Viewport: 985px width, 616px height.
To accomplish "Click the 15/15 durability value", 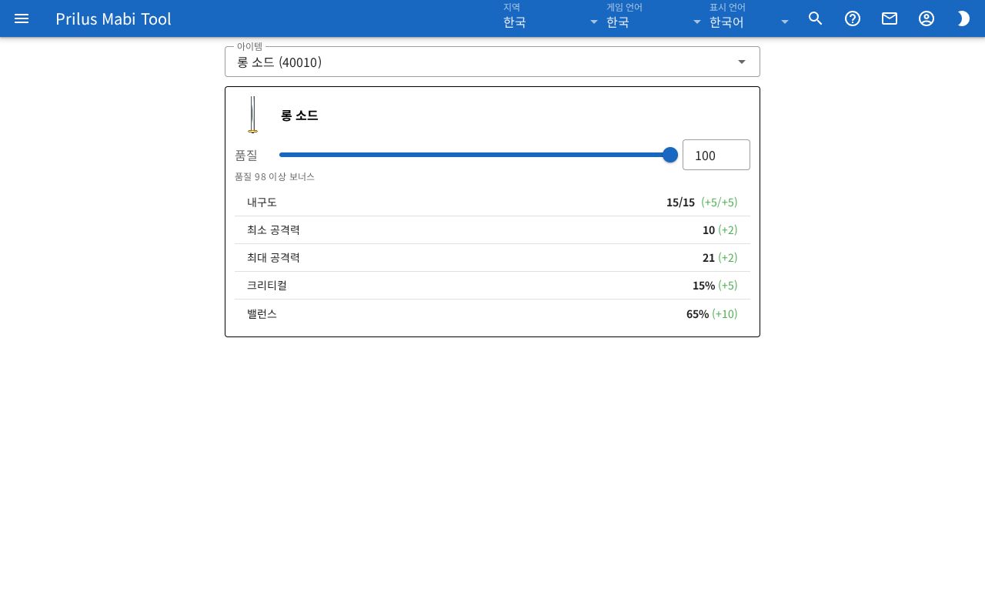I will tap(680, 202).
